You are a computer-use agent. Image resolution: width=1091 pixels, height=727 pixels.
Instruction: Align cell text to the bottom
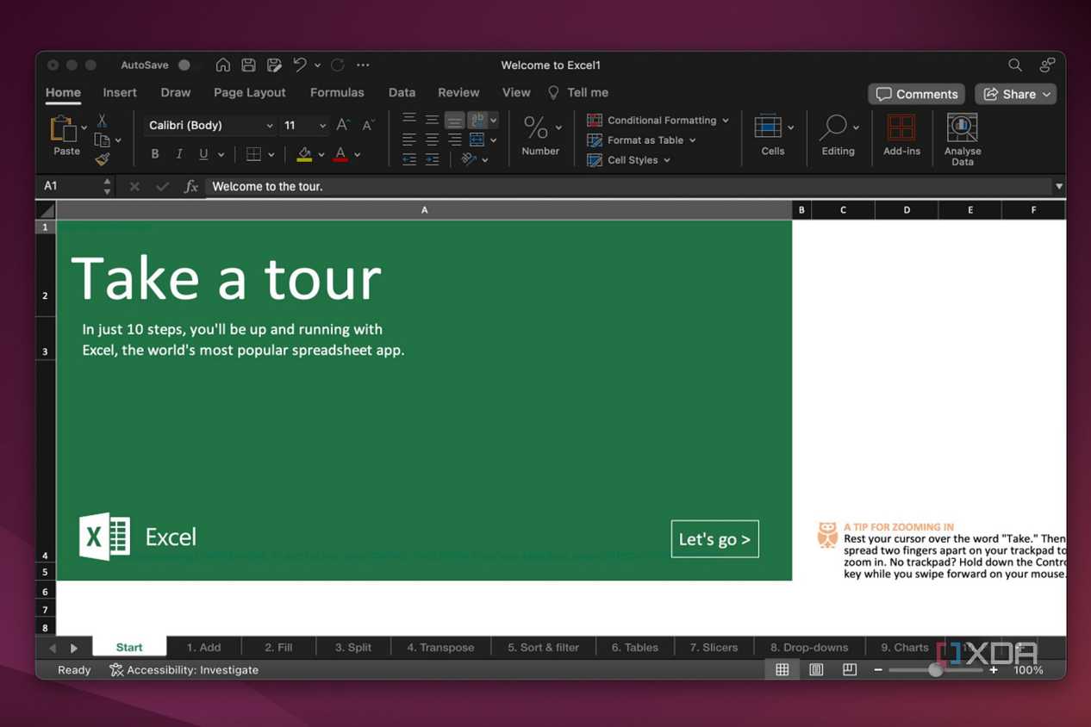[454, 120]
